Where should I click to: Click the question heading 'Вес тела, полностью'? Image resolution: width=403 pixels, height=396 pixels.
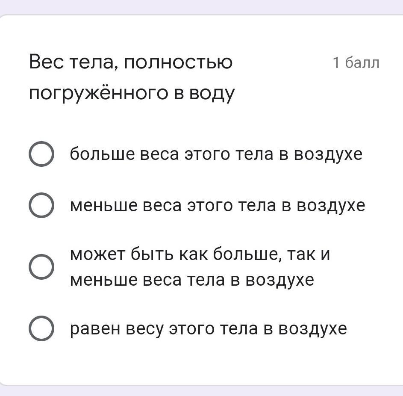(131, 63)
